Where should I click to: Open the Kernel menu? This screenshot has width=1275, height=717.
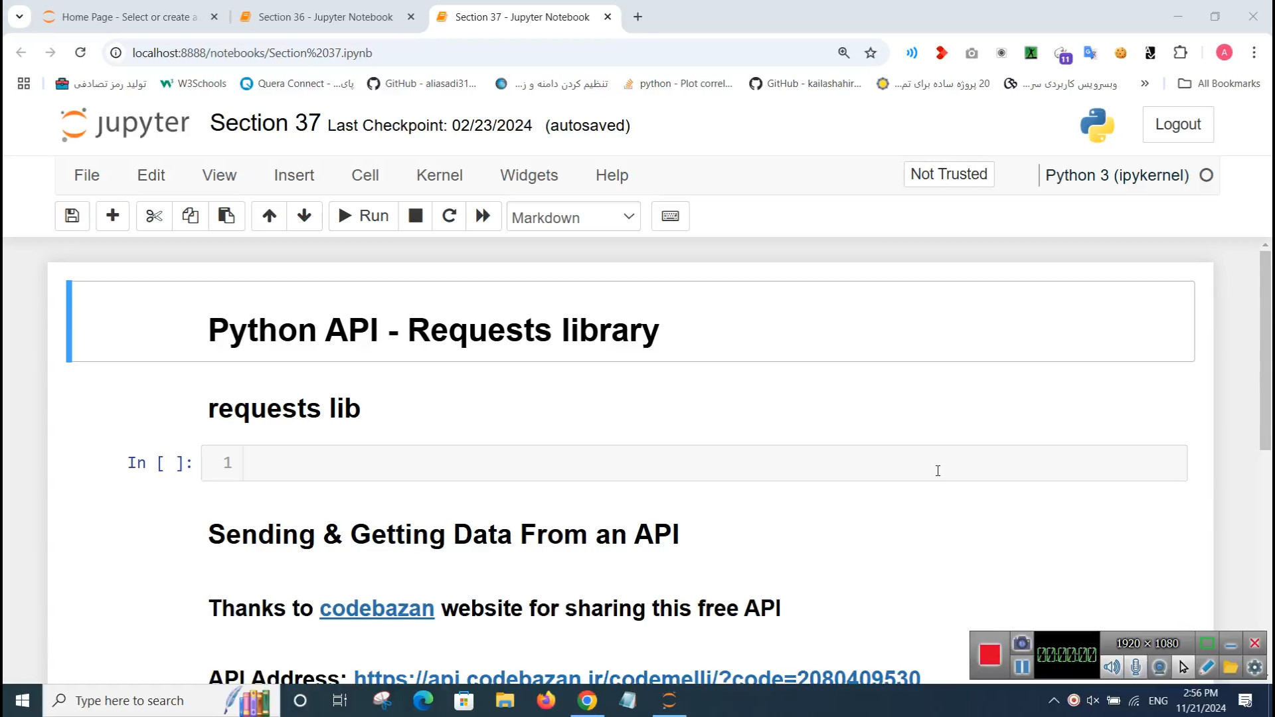(440, 175)
